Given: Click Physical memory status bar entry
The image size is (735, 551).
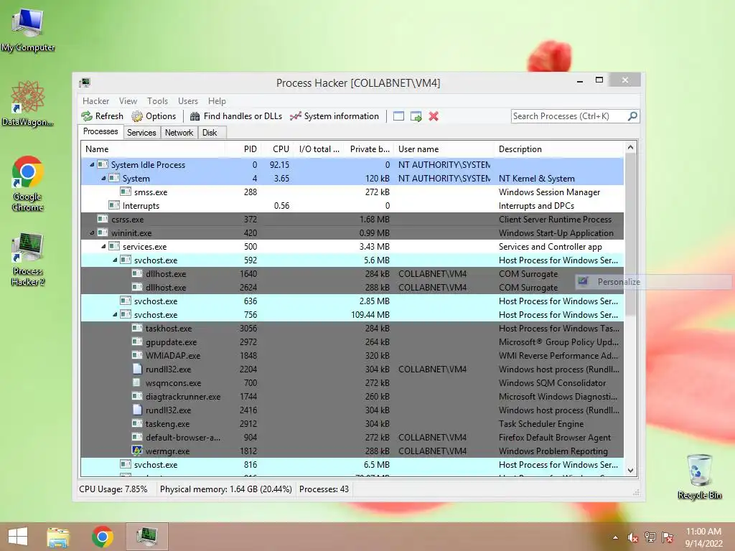Looking at the screenshot, I should (225, 489).
